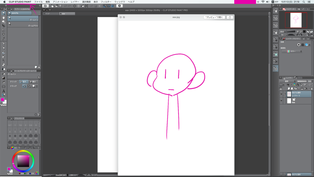Open the フィルター menu
The width and height of the screenshot is (314, 177).
click(x=106, y=2)
